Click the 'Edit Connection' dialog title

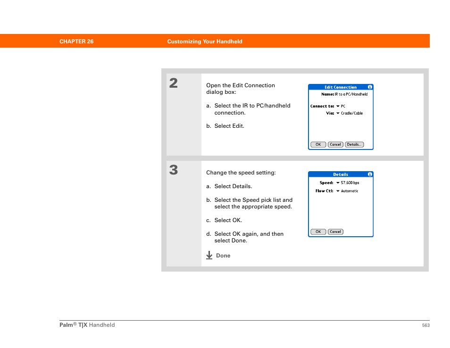341,87
